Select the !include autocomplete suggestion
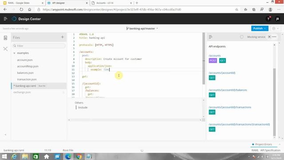 tap(83, 108)
